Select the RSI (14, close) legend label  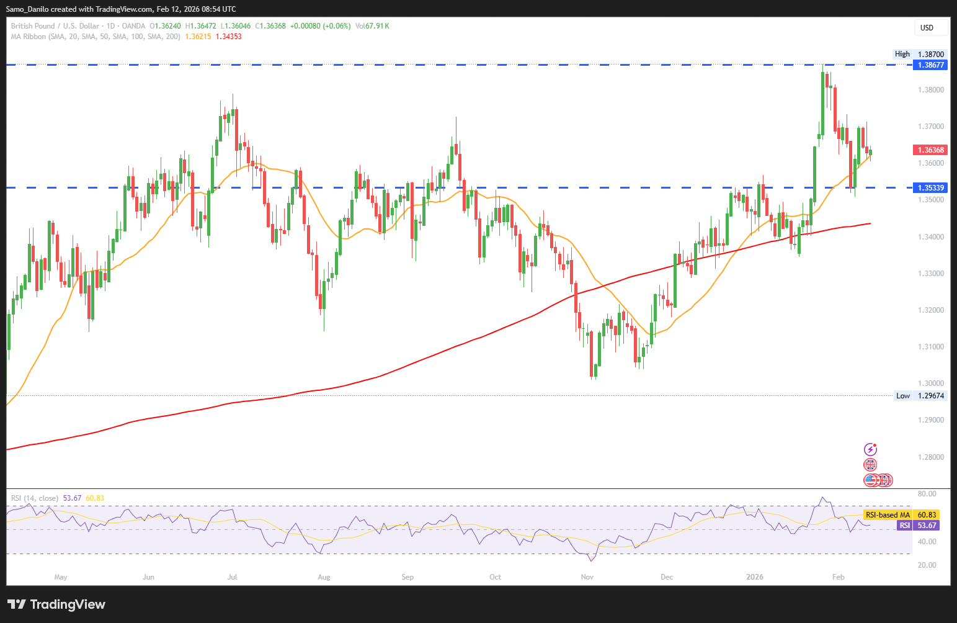point(35,498)
